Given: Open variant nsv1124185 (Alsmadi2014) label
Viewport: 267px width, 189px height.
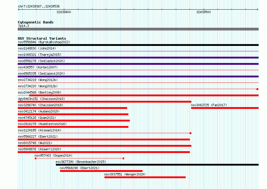Looking at the screenshot, I should (40, 130).
